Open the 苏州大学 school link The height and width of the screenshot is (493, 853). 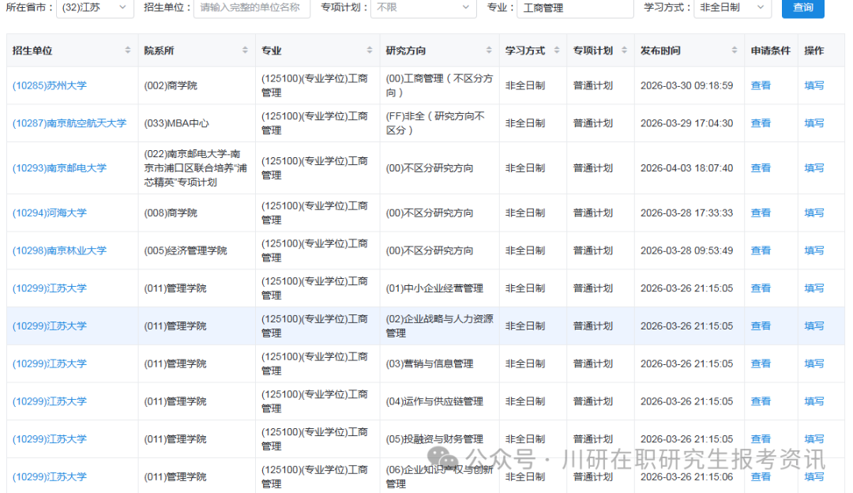[x=50, y=85]
